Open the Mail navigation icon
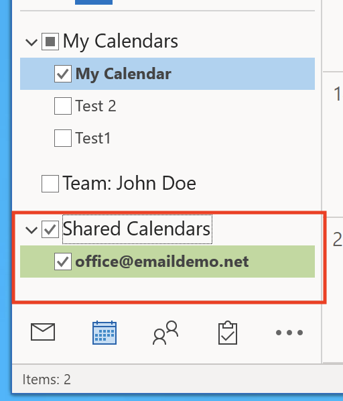The width and height of the screenshot is (343, 401). [43, 332]
